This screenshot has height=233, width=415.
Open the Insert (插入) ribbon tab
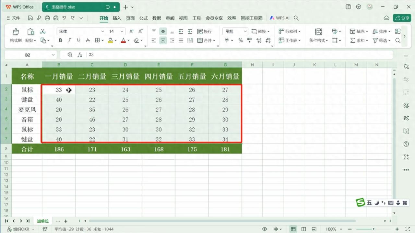[117, 18]
